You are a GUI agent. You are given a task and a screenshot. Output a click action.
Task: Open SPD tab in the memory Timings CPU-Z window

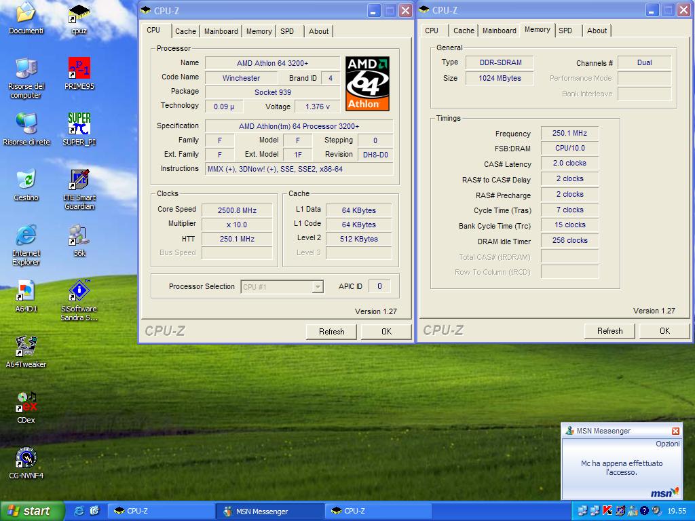coord(565,31)
